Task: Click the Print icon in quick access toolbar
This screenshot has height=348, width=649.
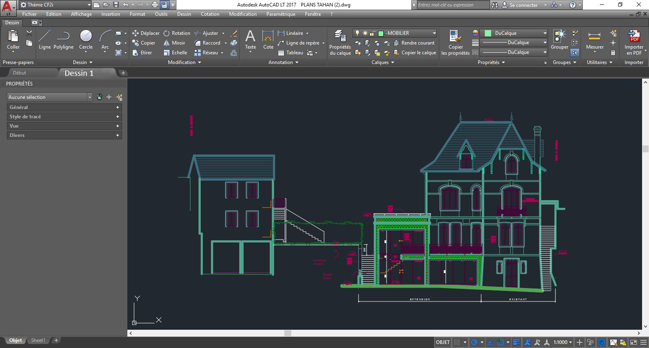Action: tap(155, 5)
